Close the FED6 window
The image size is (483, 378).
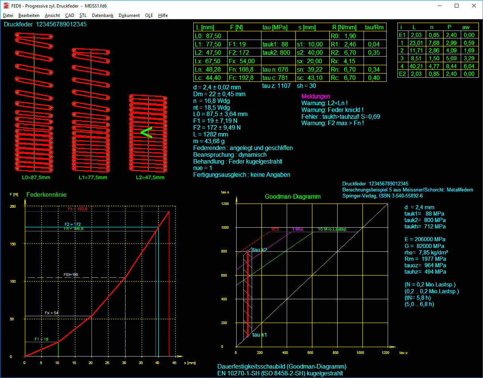click(474, 6)
